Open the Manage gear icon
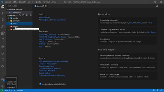This screenshot has width=164, height=92. coord(3,86)
